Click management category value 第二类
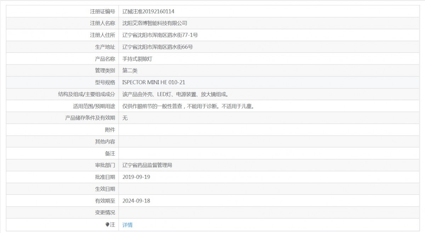 (x=130, y=70)
